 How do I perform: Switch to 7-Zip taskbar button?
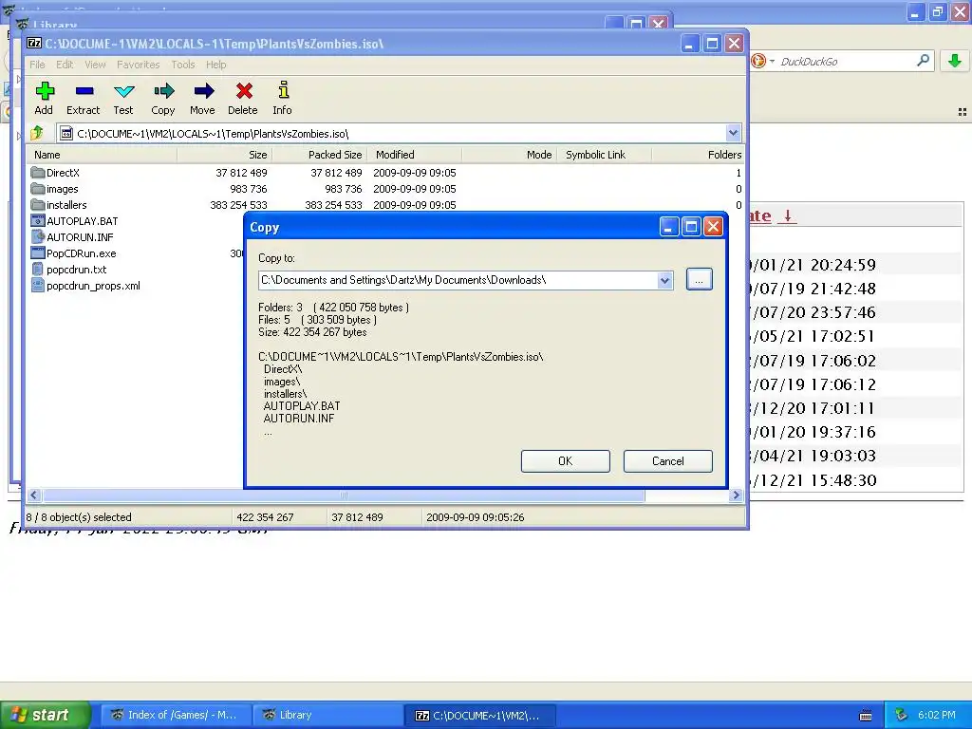click(480, 715)
